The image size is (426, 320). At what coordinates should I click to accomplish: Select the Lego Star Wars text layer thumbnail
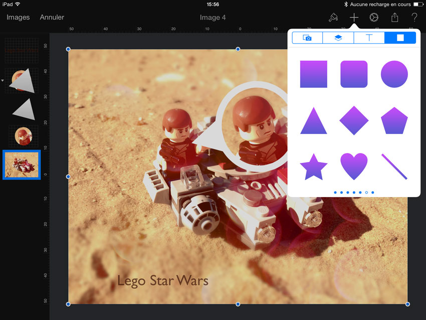click(x=22, y=51)
